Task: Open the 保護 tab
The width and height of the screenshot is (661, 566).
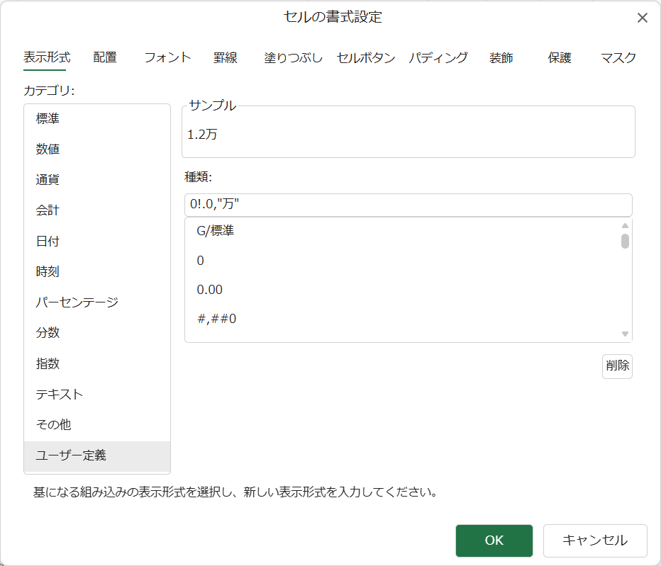Action: [x=560, y=57]
